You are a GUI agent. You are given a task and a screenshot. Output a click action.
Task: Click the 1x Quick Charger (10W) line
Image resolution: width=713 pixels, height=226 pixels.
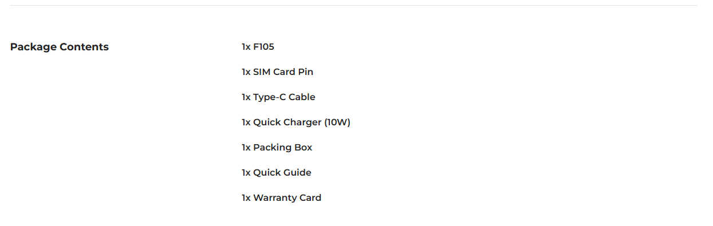point(296,122)
